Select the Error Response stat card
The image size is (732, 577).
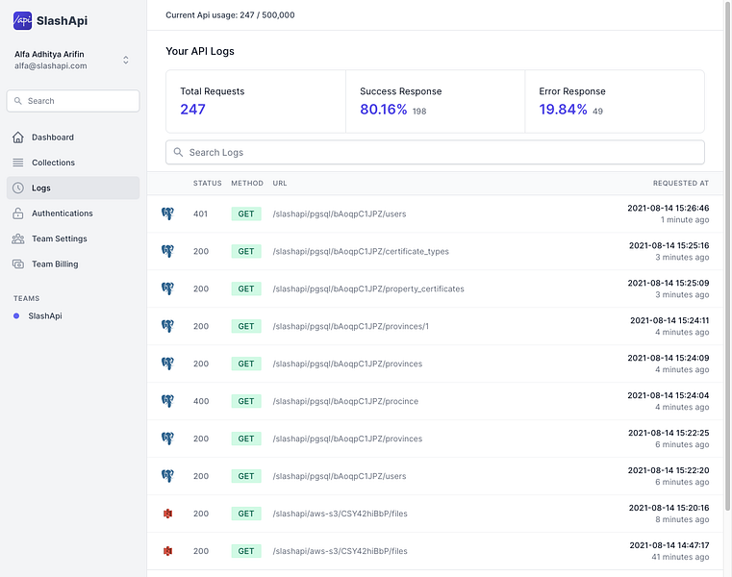[x=614, y=101]
